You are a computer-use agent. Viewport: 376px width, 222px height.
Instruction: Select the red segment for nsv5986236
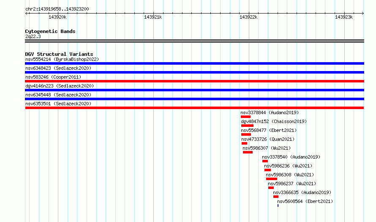267,170
